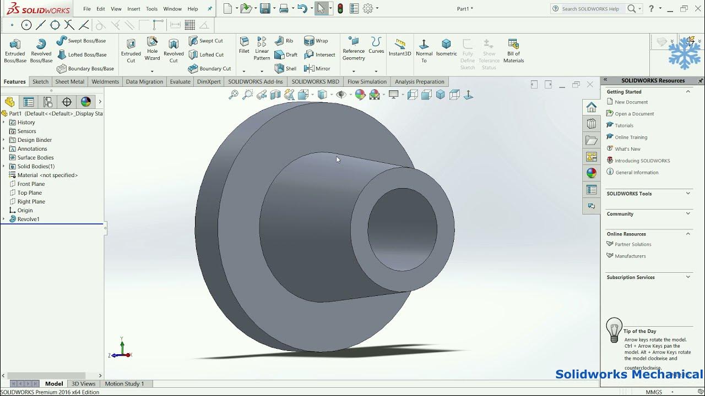The height and width of the screenshot is (396, 705).
Task: Choose Lofted Boss/Base feature
Action: (x=82, y=54)
